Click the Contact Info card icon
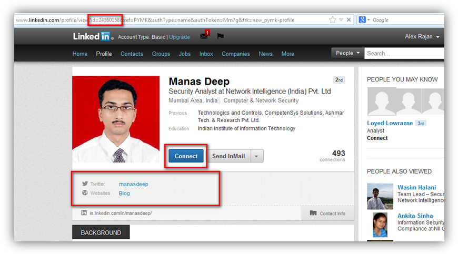The image size is (458, 254). [313, 213]
